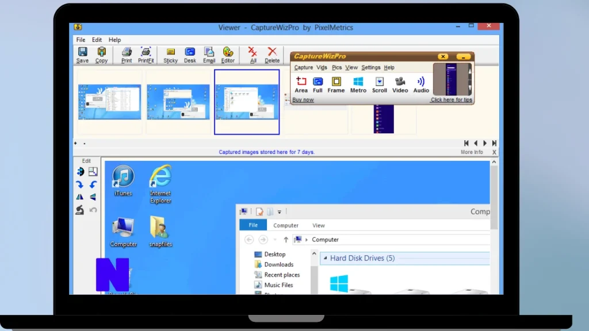Open the Viewer Help menu
The image size is (589, 331).
click(114, 40)
